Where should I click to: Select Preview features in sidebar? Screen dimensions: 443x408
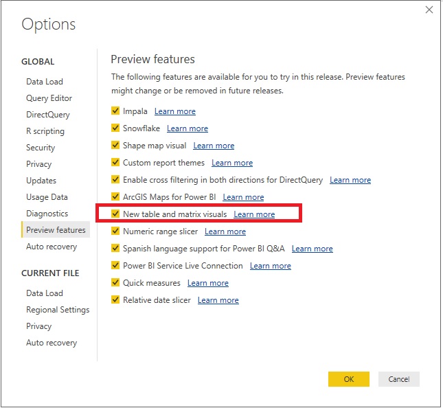(56, 229)
